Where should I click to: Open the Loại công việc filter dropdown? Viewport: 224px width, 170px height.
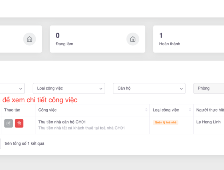(x=69, y=88)
